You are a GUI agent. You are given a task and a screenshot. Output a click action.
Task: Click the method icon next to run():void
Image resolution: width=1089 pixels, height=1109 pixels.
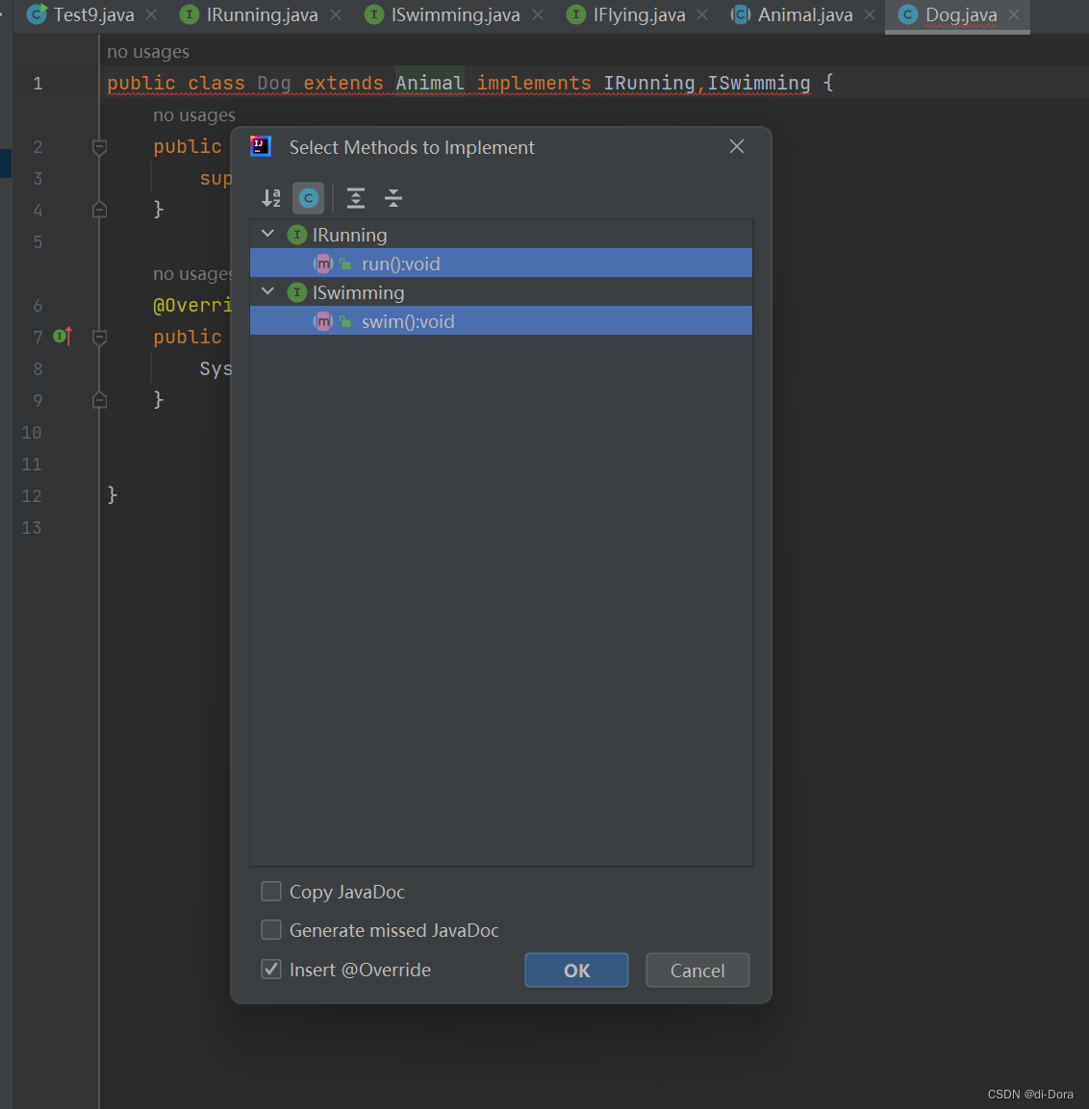(322, 263)
